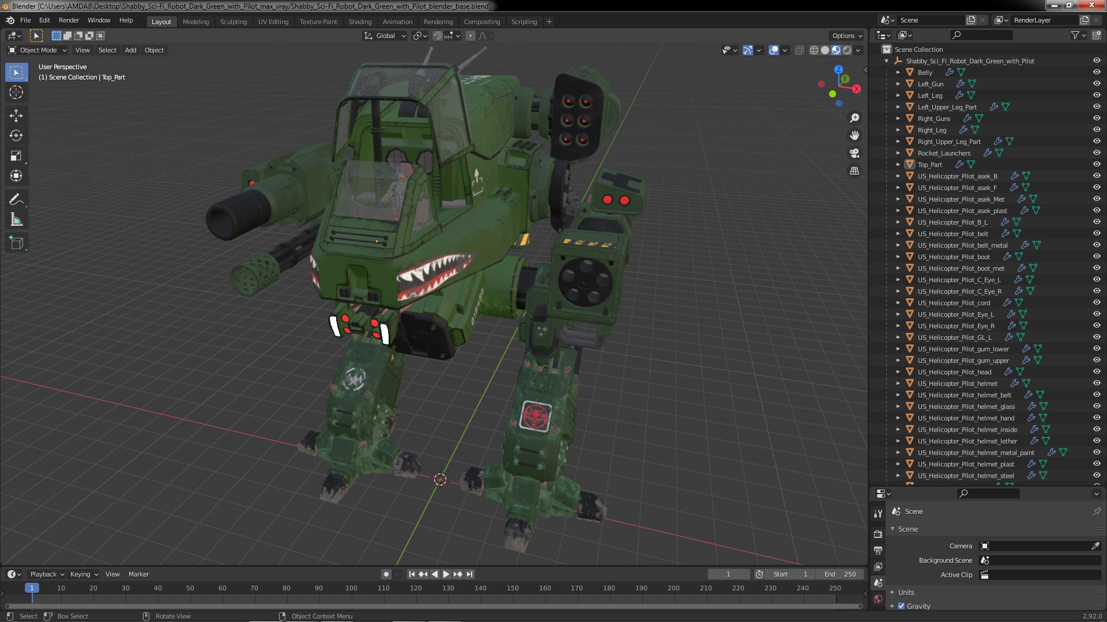Open the Render menu
Image resolution: width=1107 pixels, height=622 pixels.
[x=69, y=20]
